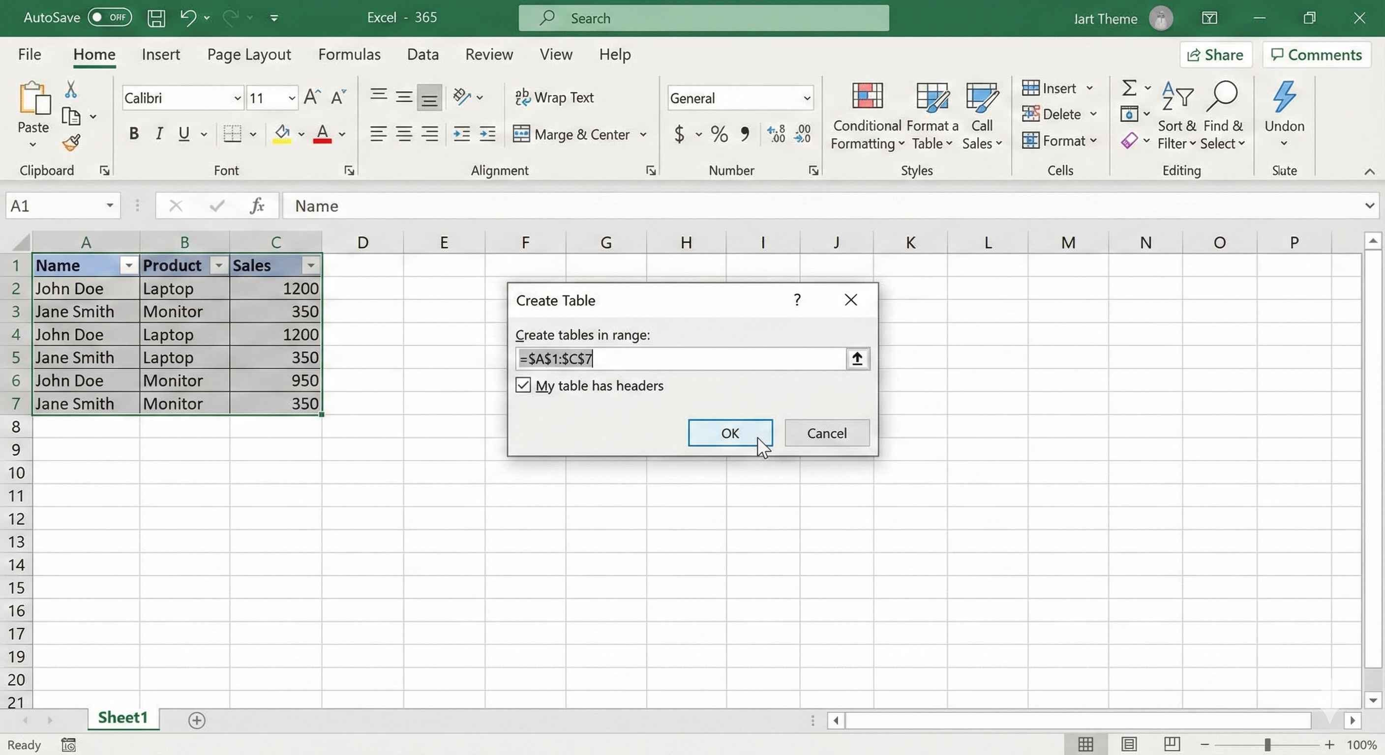Apply percent number style
The height and width of the screenshot is (755, 1385).
pyautogui.click(x=719, y=134)
